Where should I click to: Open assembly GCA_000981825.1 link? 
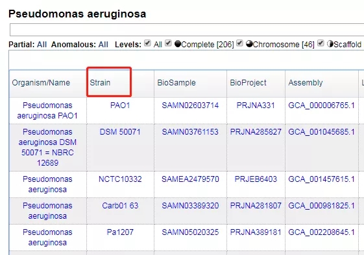(322, 205)
